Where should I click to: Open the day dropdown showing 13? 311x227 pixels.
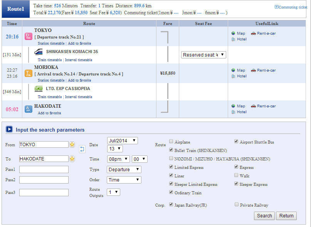(x=115, y=149)
